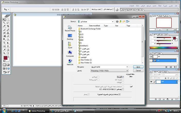This screenshot has width=181, height=113.
Task: Toggle the checked As a Copy checkbox
Action: click(x=123, y=77)
